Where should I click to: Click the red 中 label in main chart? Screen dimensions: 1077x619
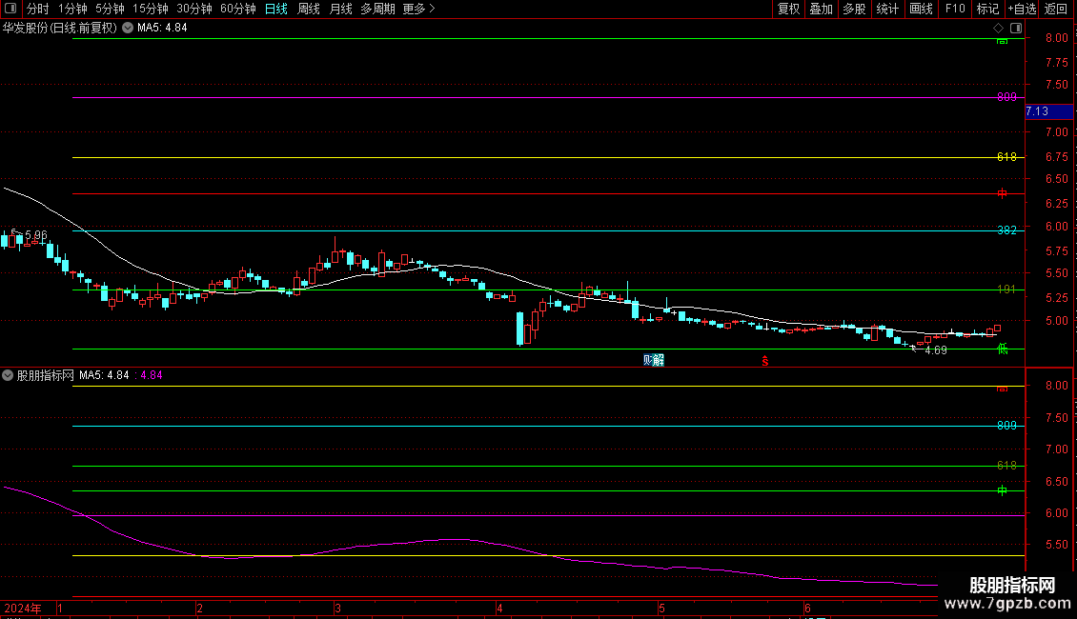tap(1002, 194)
